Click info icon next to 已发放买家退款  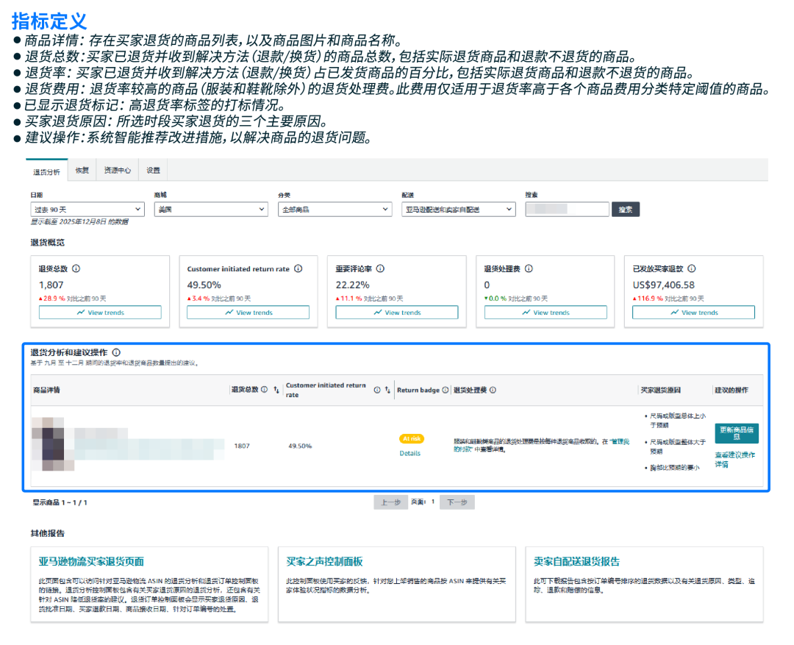point(692,269)
